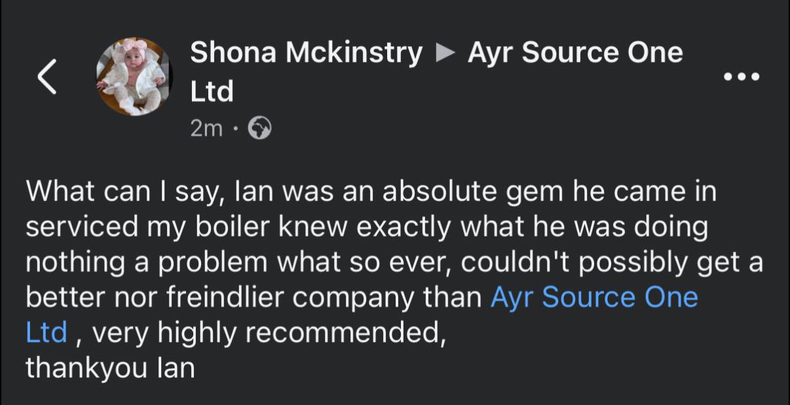The height and width of the screenshot is (405, 790).
Task: Click "couldn't possibly get a" text
Action: pos(612,263)
